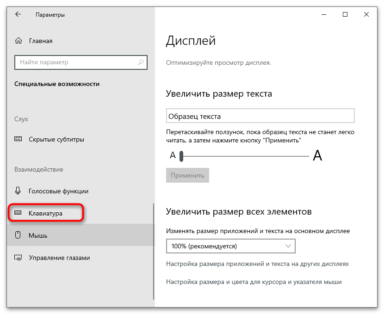Screen dimensions: 384x314
Task: Click the search magnifier icon
Action: pyautogui.click(x=141, y=62)
